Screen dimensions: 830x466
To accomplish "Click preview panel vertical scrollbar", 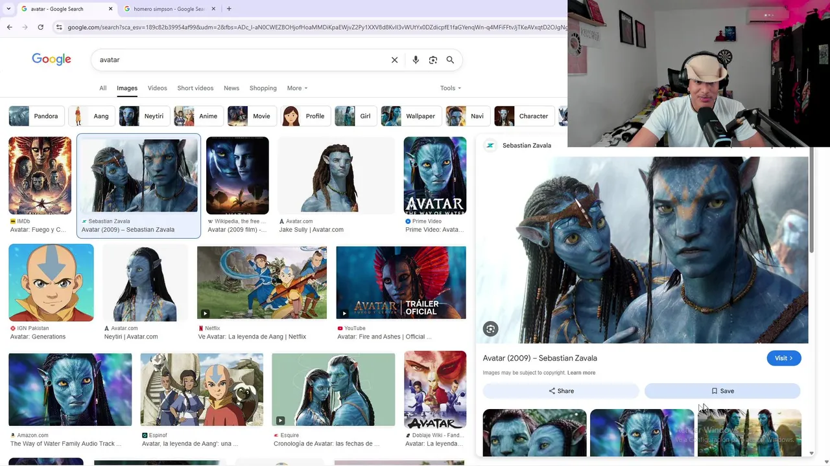I will tap(812, 201).
